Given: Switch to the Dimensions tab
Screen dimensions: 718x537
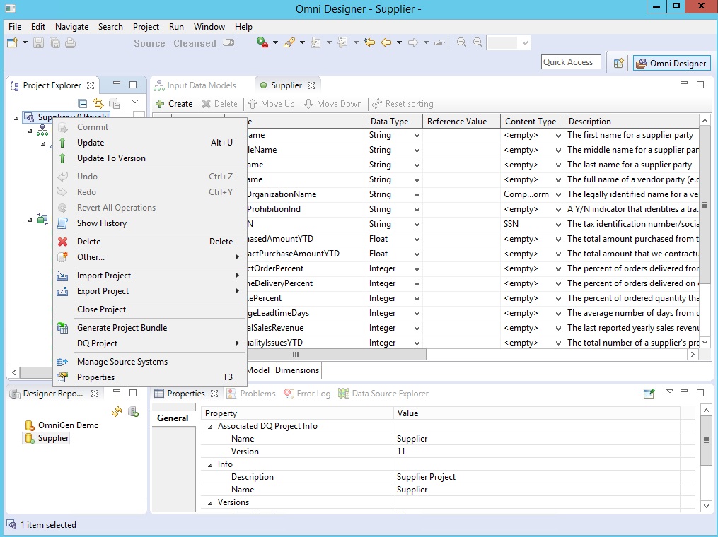Looking at the screenshot, I should point(297,370).
